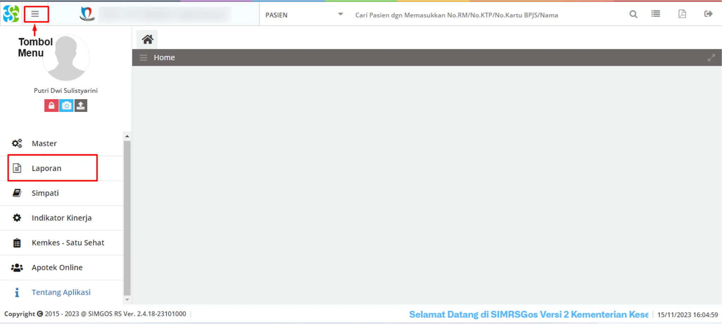
Task: Click the Indikator Kinerja gear icon
Action: point(17,218)
